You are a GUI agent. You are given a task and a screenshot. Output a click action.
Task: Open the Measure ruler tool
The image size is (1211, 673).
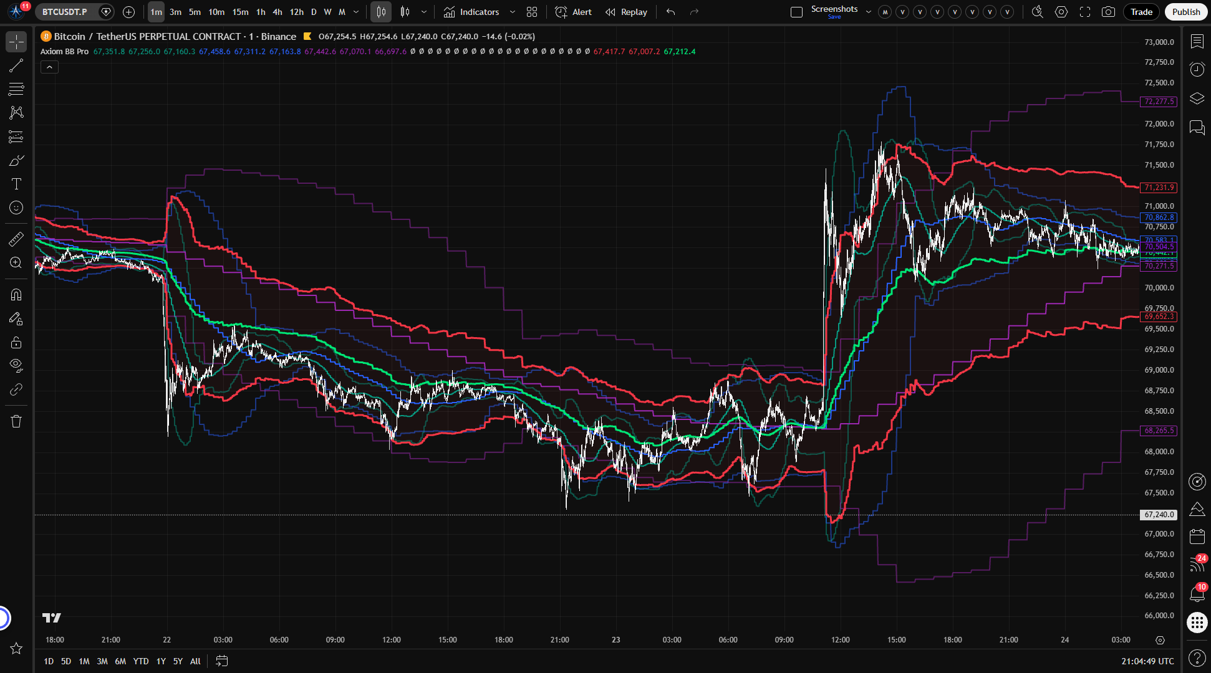click(16, 239)
